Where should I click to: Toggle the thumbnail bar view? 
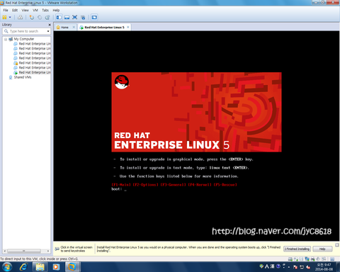pos(67,17)
